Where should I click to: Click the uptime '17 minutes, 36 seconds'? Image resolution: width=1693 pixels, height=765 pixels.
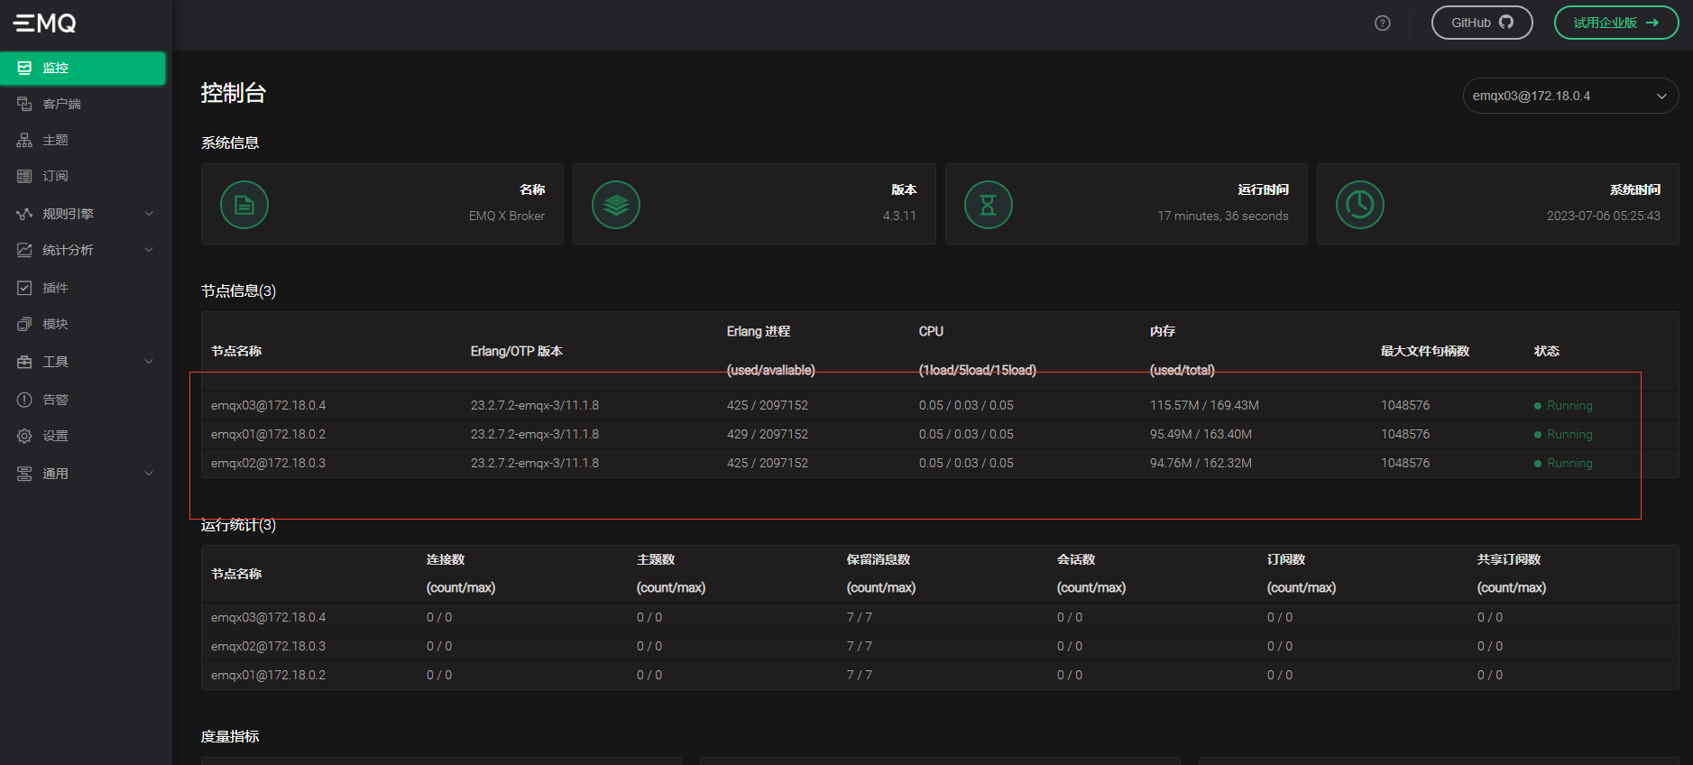(1223, 216)
